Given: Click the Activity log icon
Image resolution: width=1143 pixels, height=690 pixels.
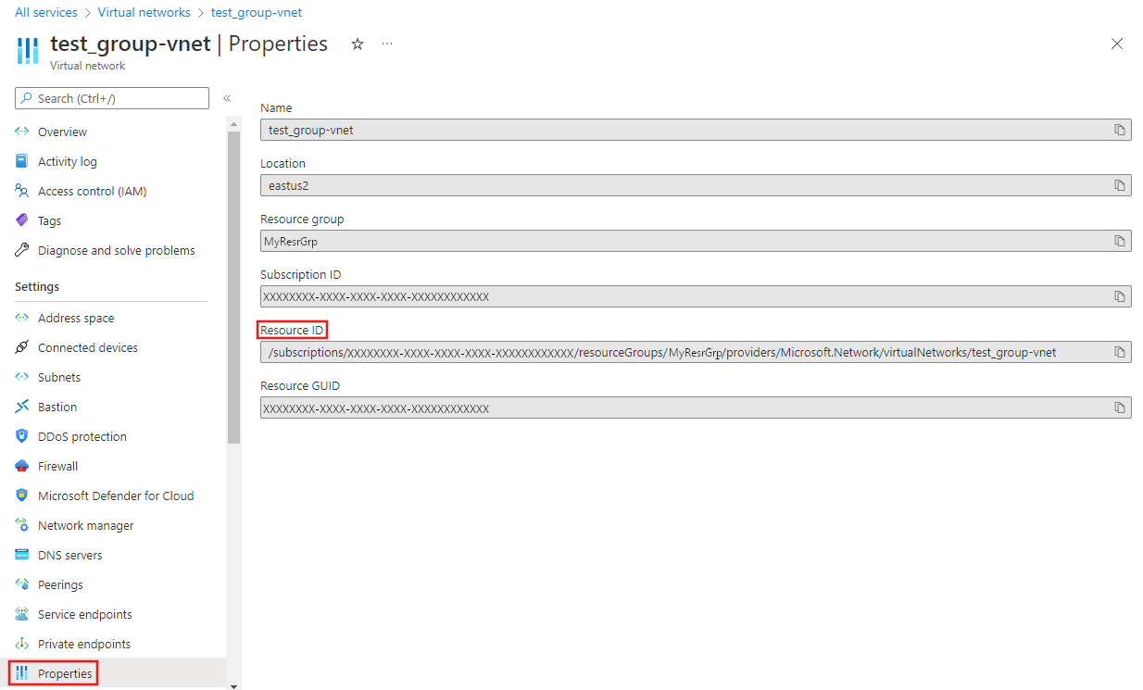Looking at the screenshot, I should coord(22,161).
